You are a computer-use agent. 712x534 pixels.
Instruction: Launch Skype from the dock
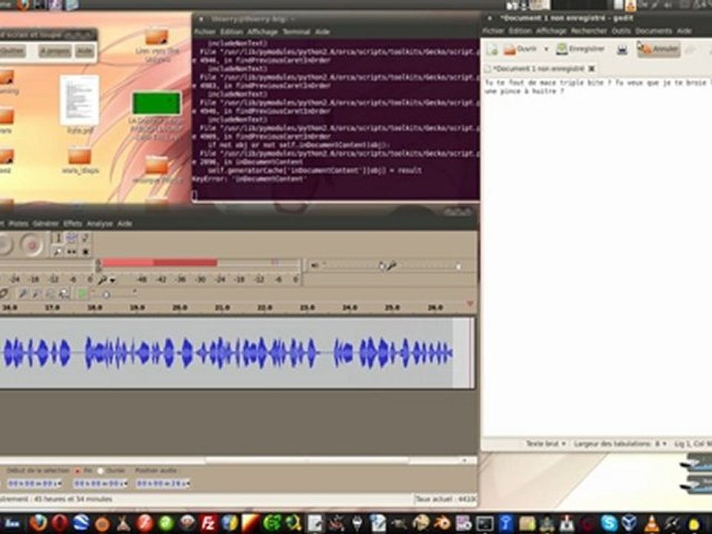[x=609, y=524]
